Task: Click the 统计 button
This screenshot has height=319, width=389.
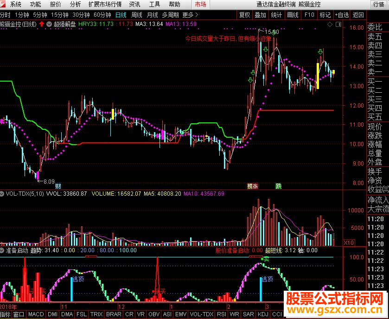Action: point(276,15)
